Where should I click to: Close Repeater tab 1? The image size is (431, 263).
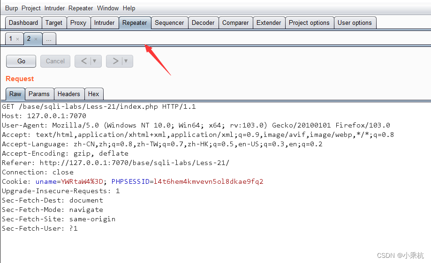(x=18, y=39)
